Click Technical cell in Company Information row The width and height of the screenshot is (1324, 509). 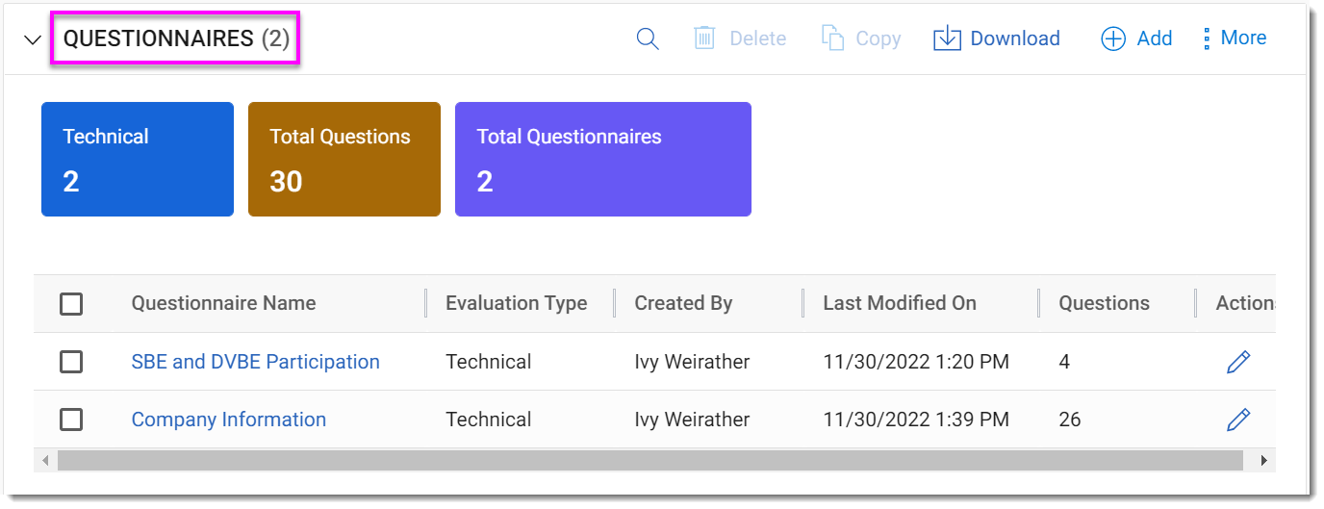point(488,420)
